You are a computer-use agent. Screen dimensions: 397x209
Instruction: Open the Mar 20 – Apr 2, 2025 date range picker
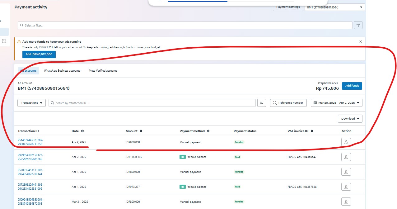pyautogui.click(x=336, y=103)
